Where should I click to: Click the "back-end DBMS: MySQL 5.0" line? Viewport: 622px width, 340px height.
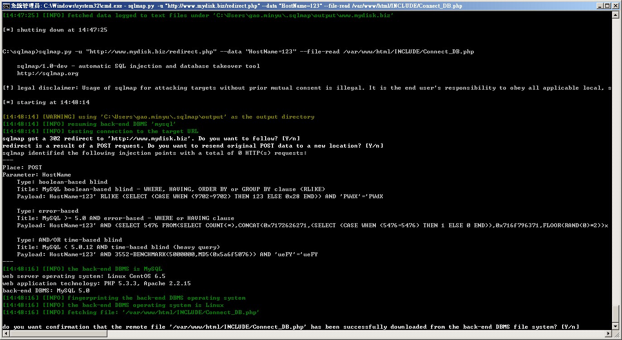click(46, 291)
